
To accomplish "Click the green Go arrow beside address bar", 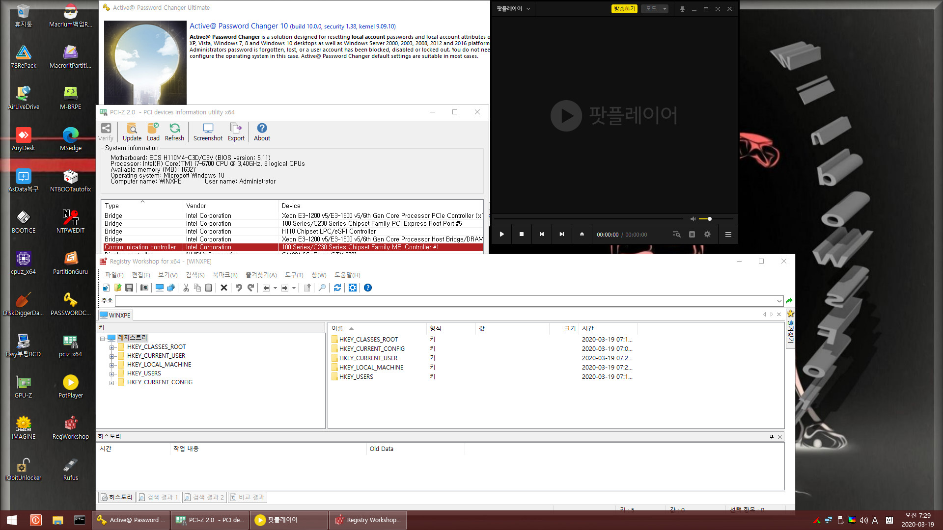I will [x=789, y=301].
